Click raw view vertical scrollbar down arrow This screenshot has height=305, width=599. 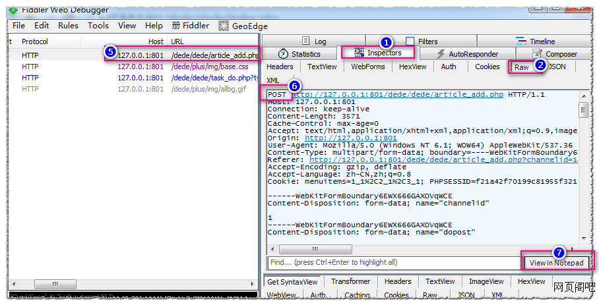(584, 238)
